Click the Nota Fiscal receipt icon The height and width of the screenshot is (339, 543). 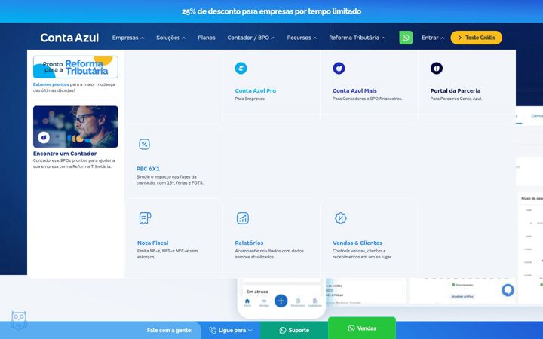[x=145, y=218]
